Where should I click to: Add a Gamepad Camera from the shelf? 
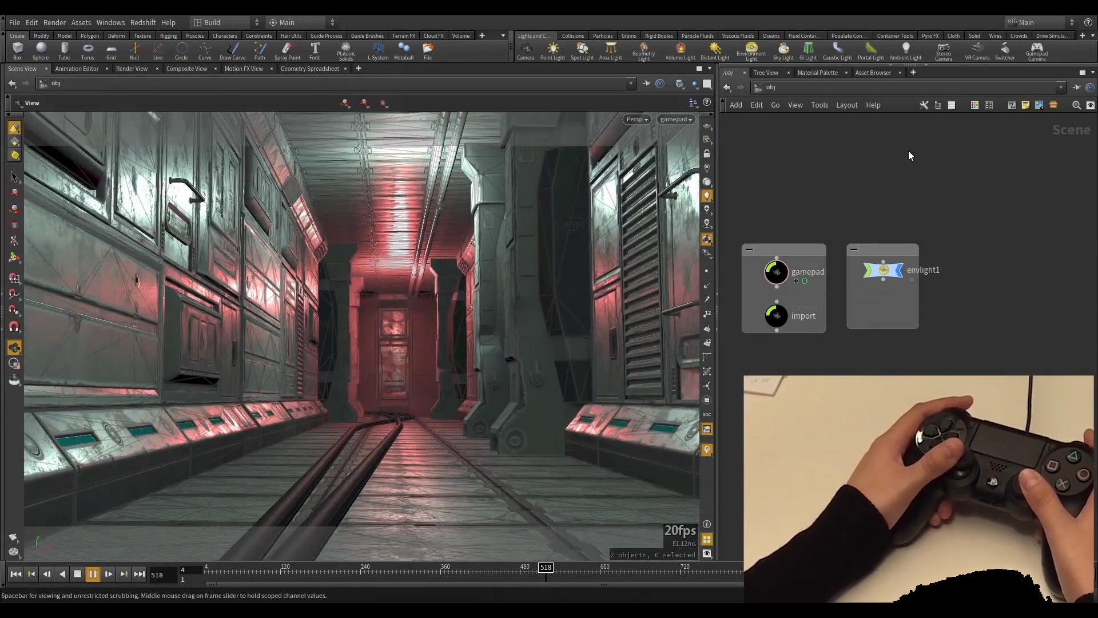pyautogui.click(x=1038, y=51)
